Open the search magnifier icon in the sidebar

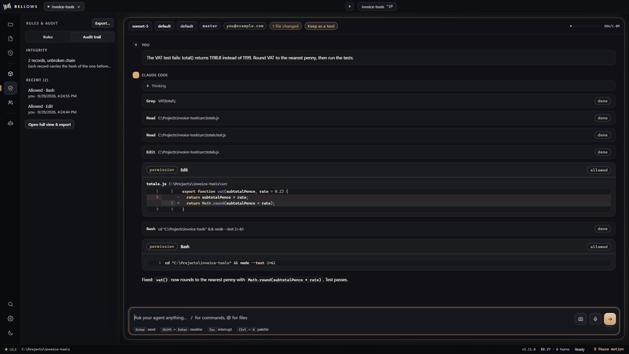point(10,304)
